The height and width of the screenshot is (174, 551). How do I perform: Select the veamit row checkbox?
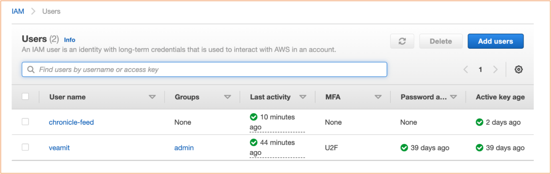click(x=25, y=147)
